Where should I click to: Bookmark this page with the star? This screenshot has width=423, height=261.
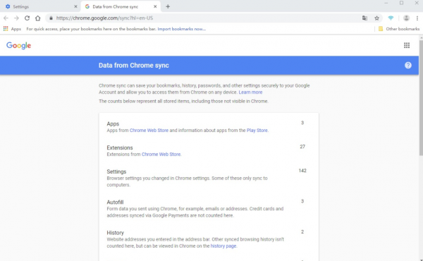[377, 18]
